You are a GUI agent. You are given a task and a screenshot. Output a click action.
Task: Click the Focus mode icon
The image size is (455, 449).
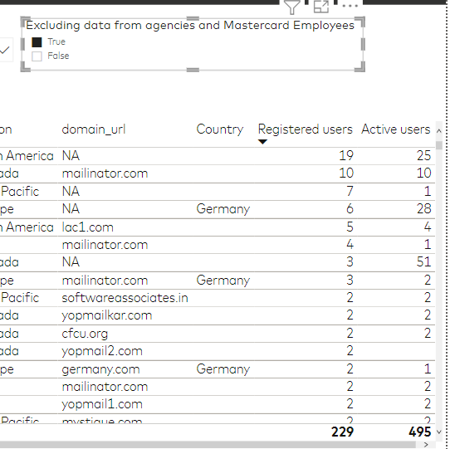321,7
